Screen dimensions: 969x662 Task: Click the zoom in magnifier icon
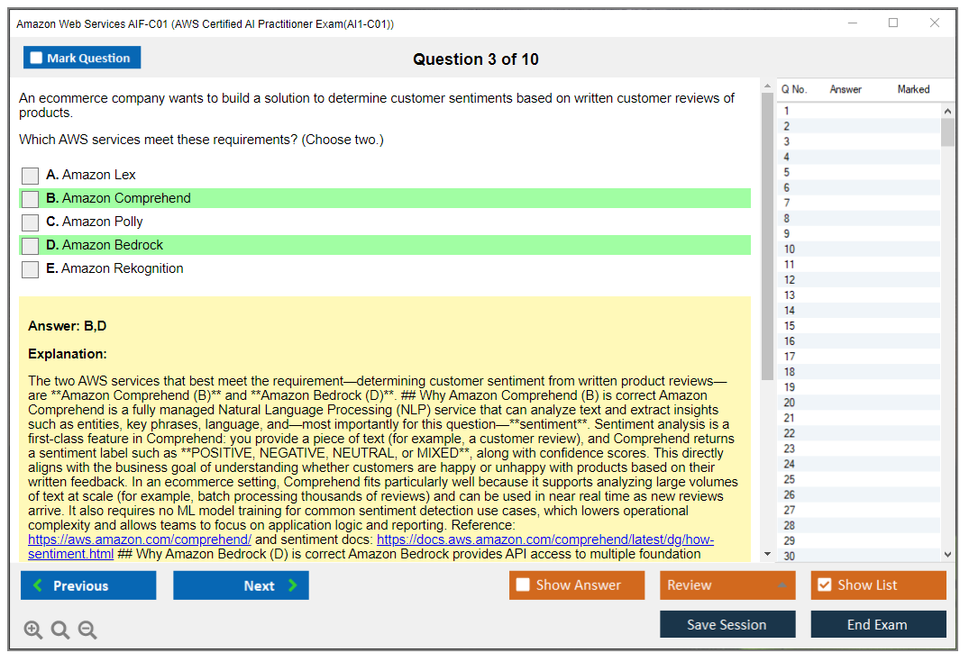(x=33, y=630)
